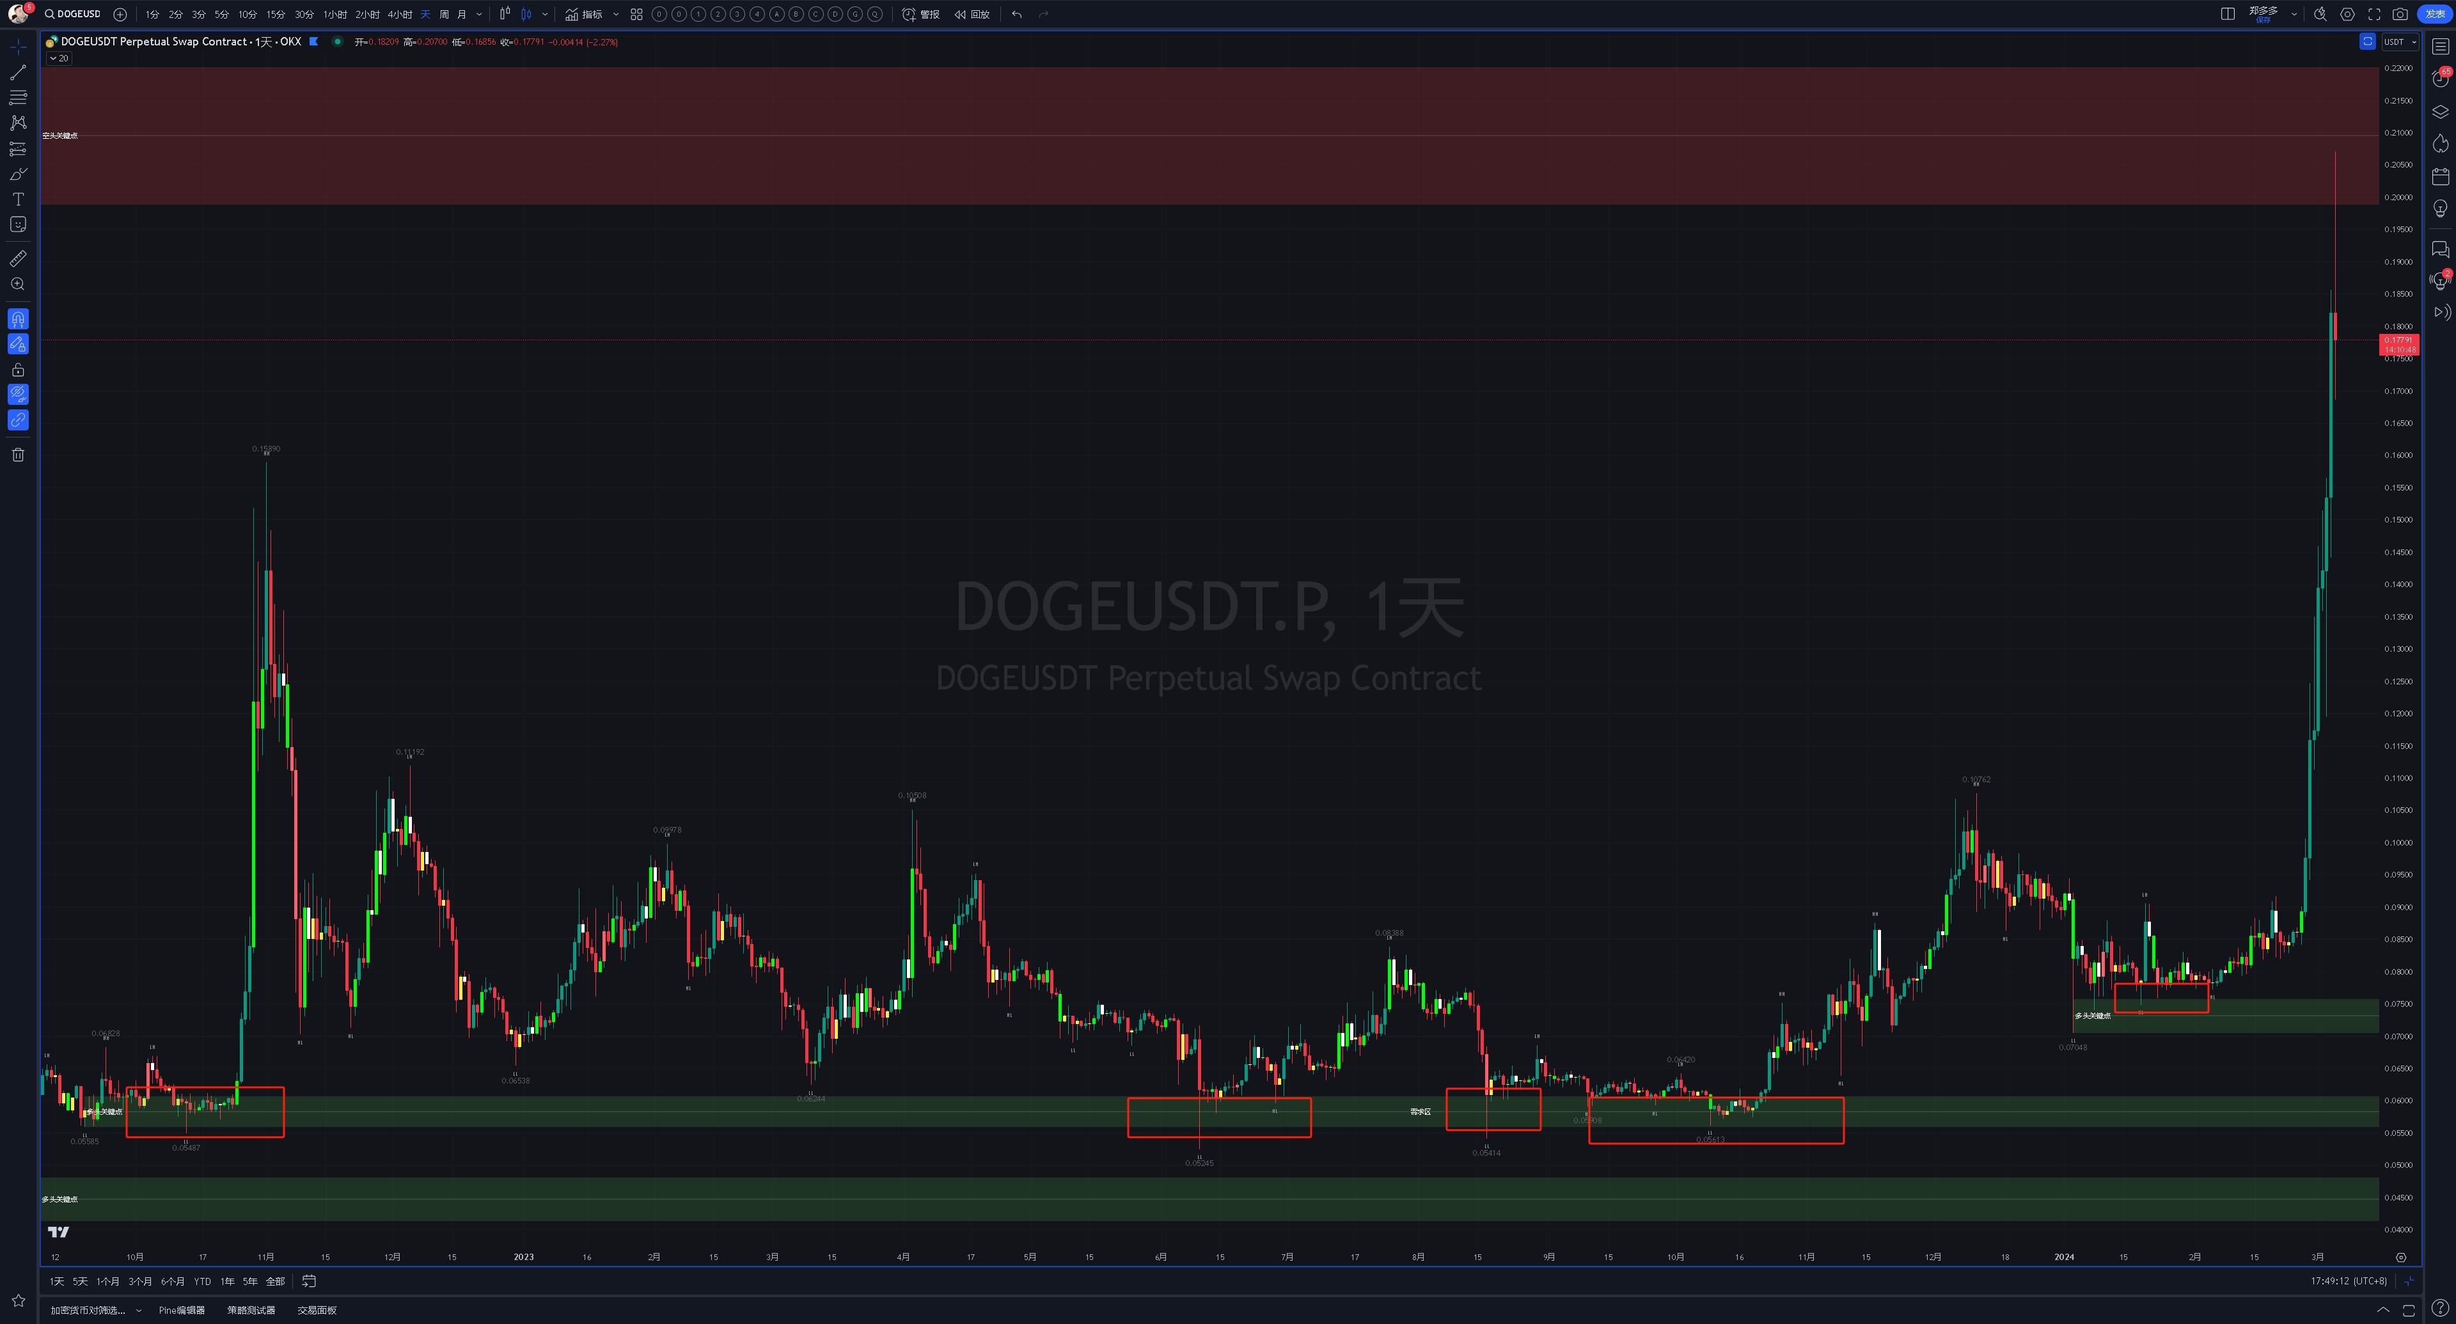Open the idea stream with badge 2

pyautogui.click(x=2441, y=280)
